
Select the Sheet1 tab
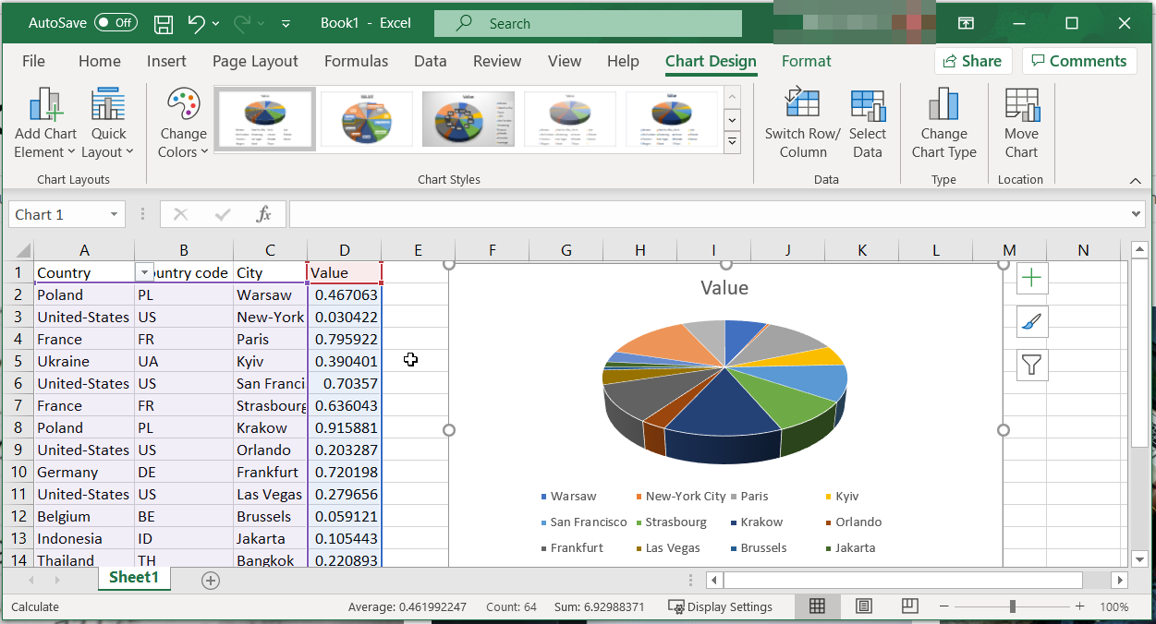pos(133,577)
